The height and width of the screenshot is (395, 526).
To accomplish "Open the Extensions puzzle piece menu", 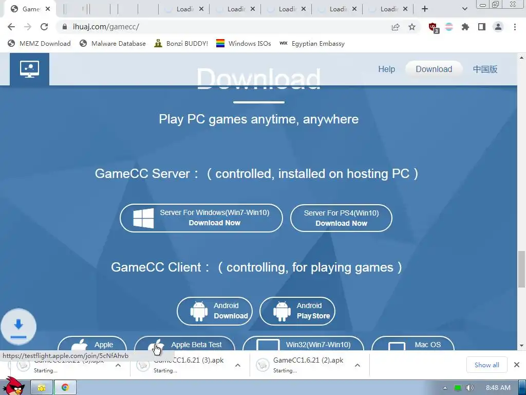I will click(x=465, y=27).
